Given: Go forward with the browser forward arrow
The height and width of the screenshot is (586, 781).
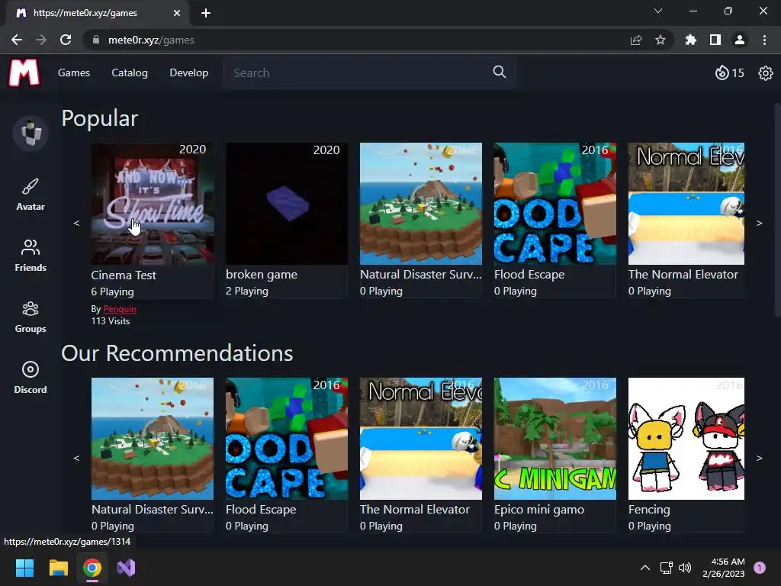Looking at the screenshot, I should click(x=41, y=40).
